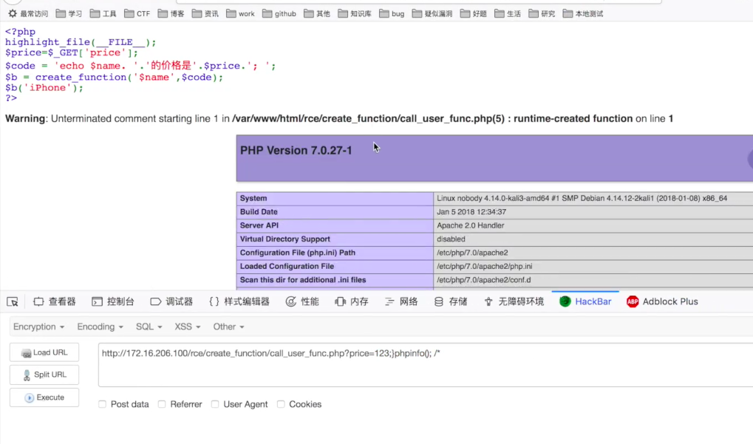
Task: Click the Build Date row label
Action: click(259, 212)
